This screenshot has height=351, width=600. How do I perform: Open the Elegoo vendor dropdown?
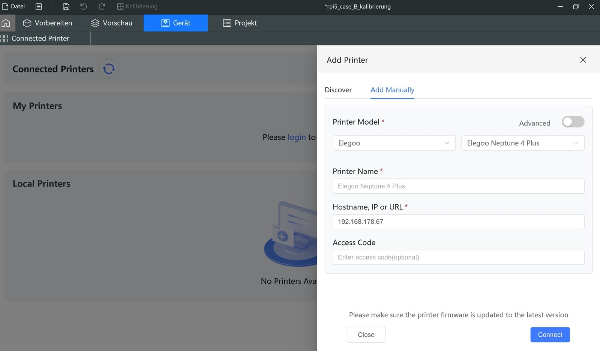click(394, 143)
